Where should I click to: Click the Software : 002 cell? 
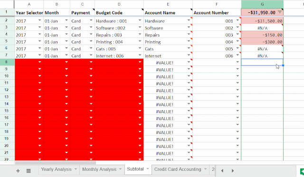(119, 28)
